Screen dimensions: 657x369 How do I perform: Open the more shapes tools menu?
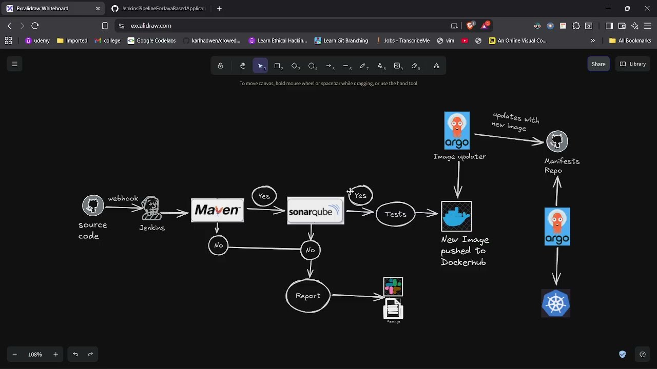(437, 66)
